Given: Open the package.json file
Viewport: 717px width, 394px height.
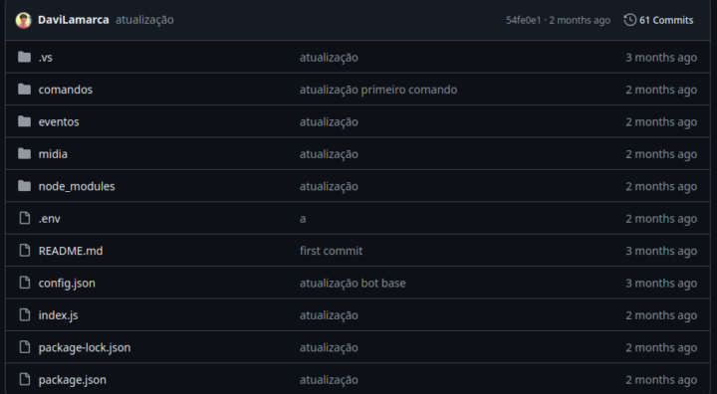Looking at the screenshot, I should coord(73,380).
